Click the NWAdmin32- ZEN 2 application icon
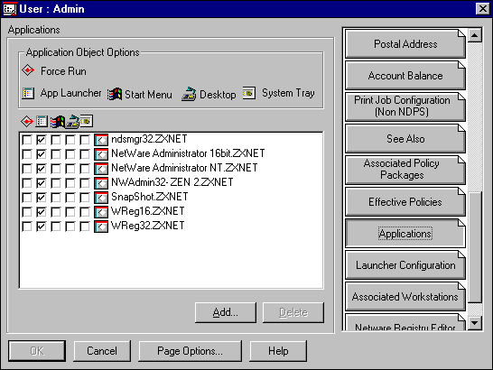This screenshot has height=370, width=493. [101, 183]
